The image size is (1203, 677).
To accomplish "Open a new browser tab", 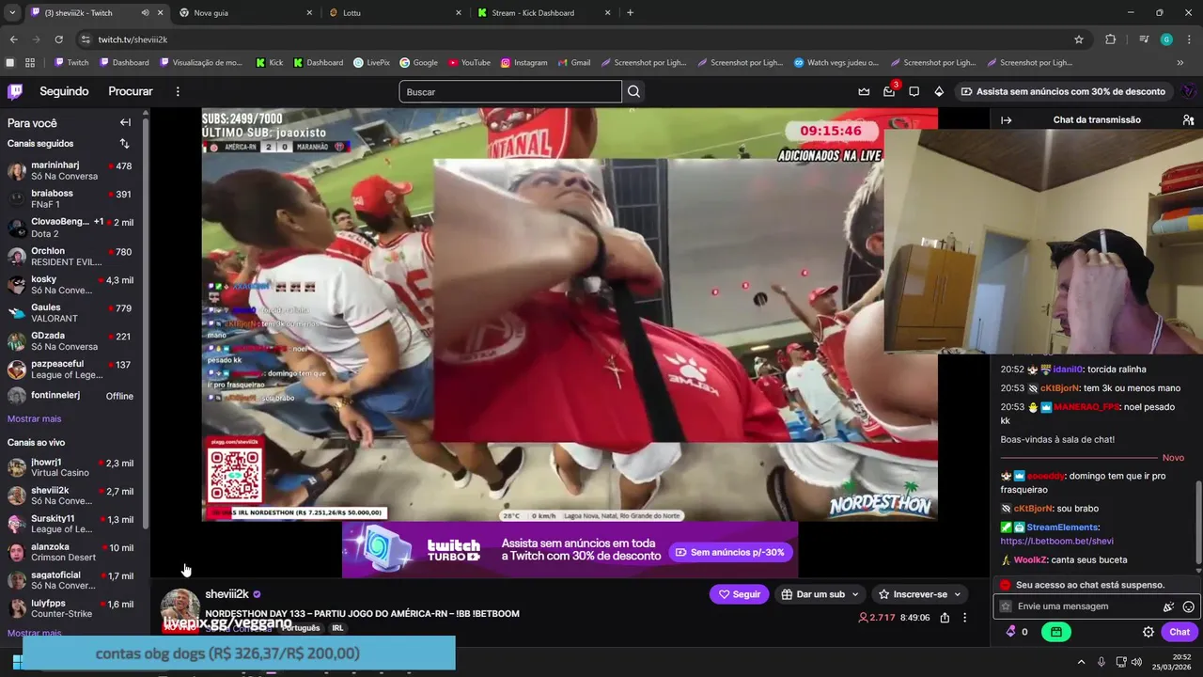I will (630, 13).
